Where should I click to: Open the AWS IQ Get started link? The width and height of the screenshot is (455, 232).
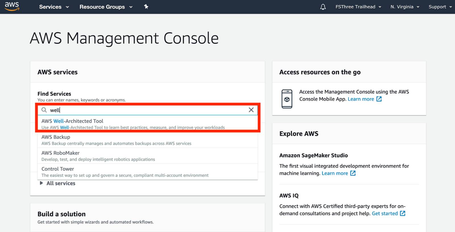[x=385, y=214]
